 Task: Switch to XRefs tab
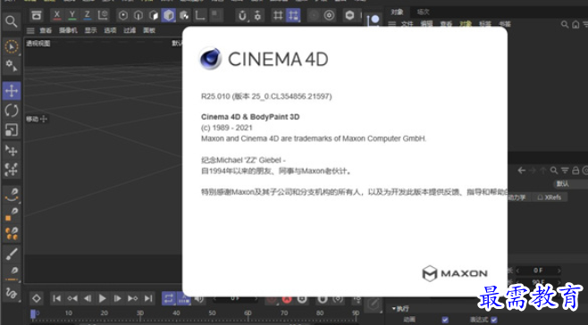(549, 197)
